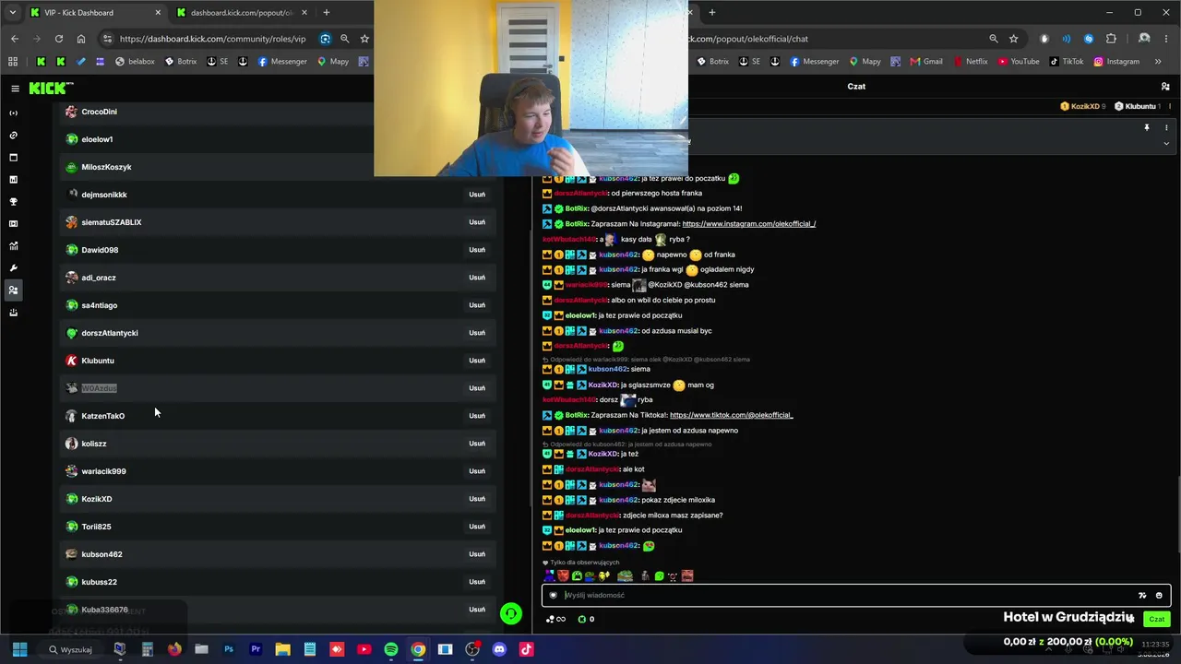
Task: Open the TikTok @olekofficial_ link in chat
Action: tap(732, 415)
